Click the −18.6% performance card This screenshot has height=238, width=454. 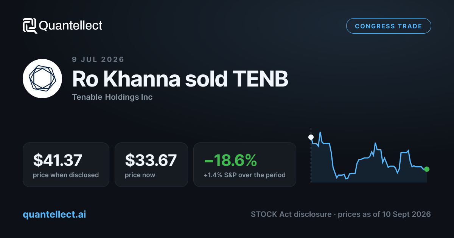coord(245,164)
